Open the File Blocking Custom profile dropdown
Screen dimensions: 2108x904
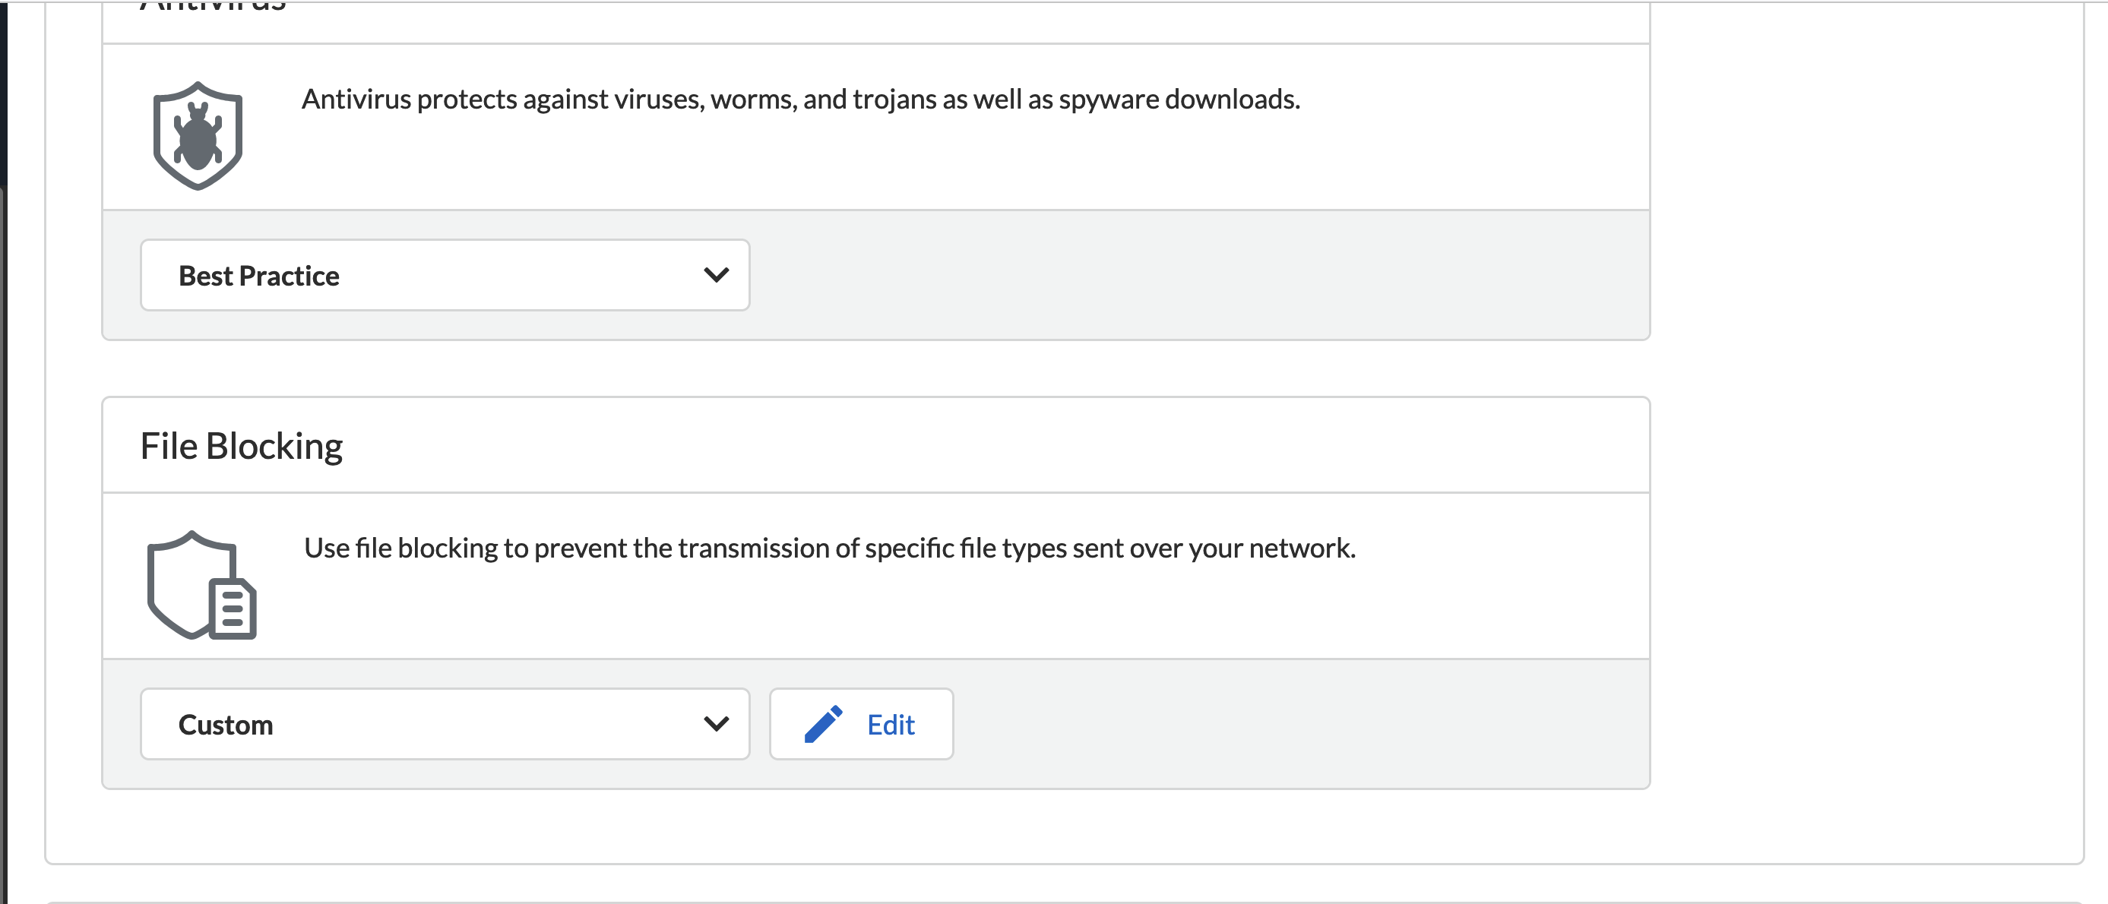pyautogui.click(x=445, y=724)
